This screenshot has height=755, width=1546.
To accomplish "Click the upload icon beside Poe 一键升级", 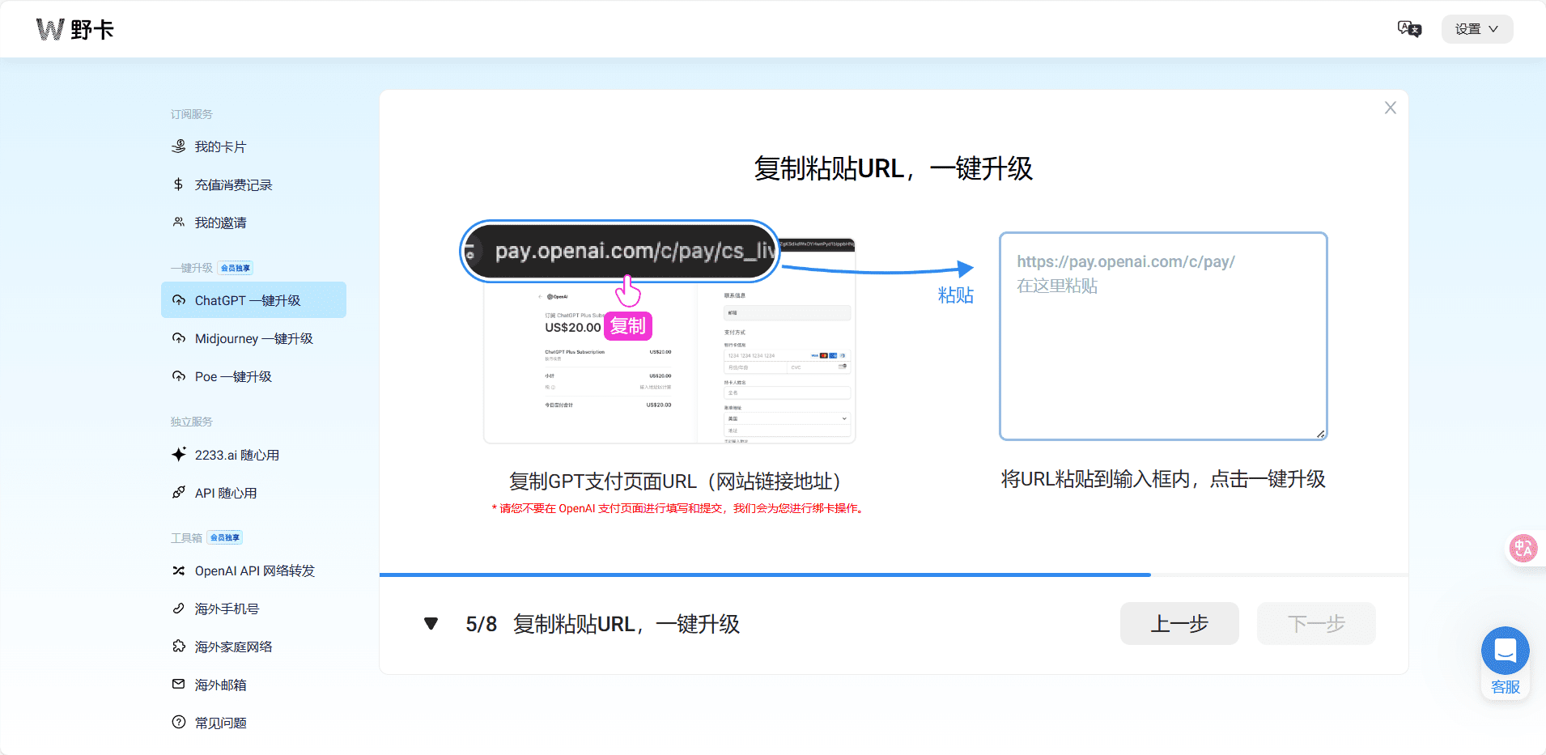I will (x=179, y=376).
